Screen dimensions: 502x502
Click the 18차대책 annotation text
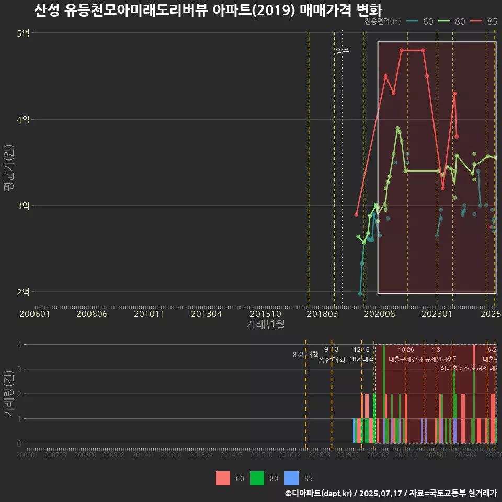pyautogui.click(x=361, y=359)
